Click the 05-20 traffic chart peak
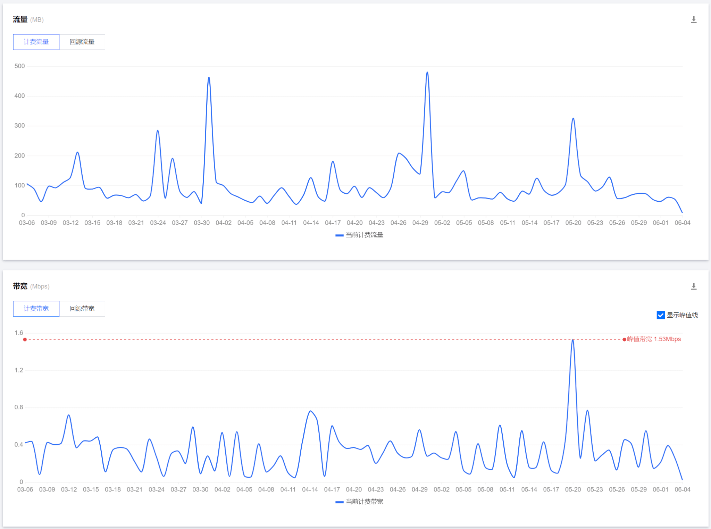The height and width of the screenshot is (529, 711). coord(573,118)
